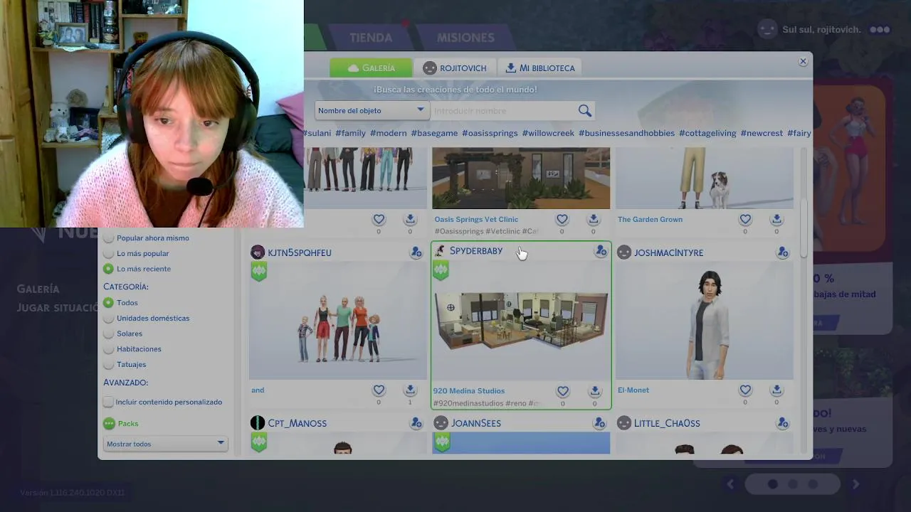The height and width of the screenshot is (512, 911).
Task: Click the SpyderBaby creator name
Action: click(476, 251)
